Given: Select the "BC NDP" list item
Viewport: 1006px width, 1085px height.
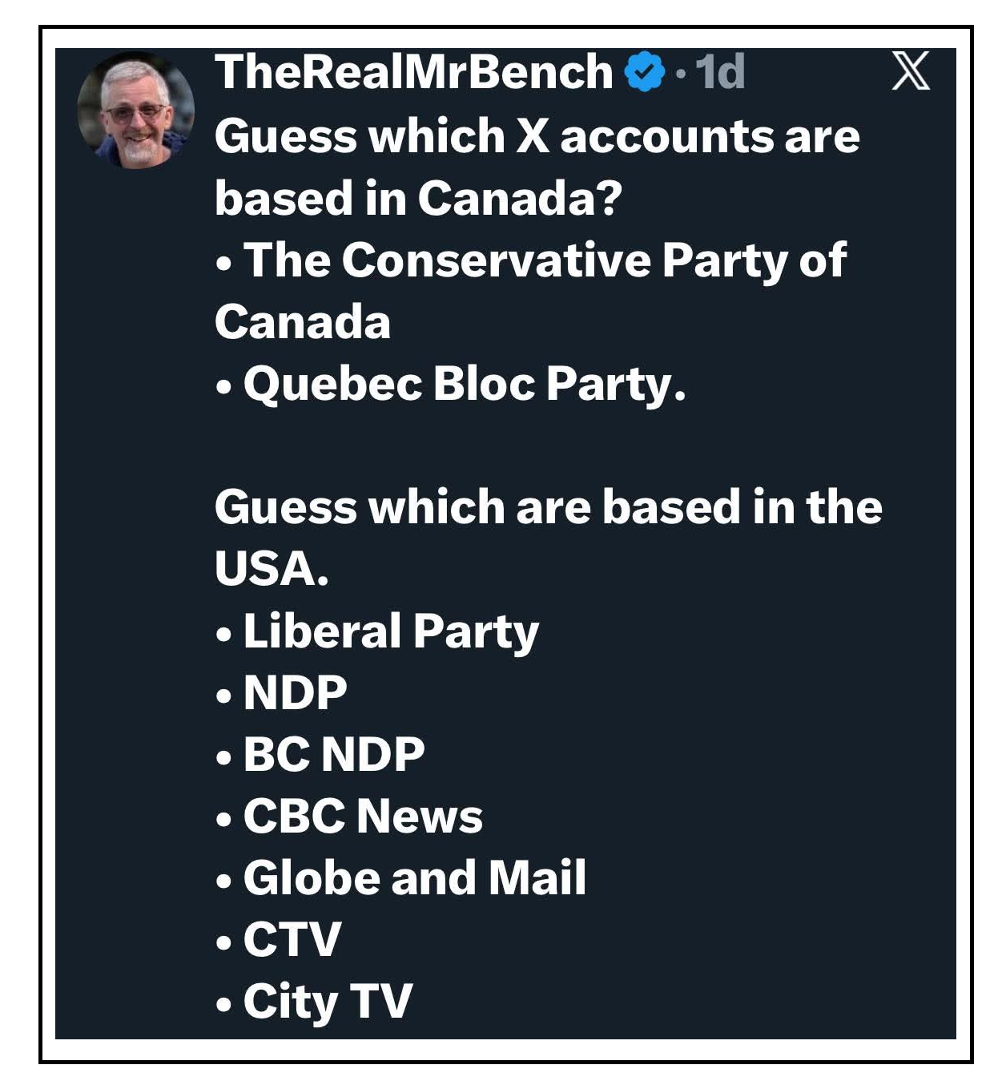Looking at the screenshot, I should [334, 754].
